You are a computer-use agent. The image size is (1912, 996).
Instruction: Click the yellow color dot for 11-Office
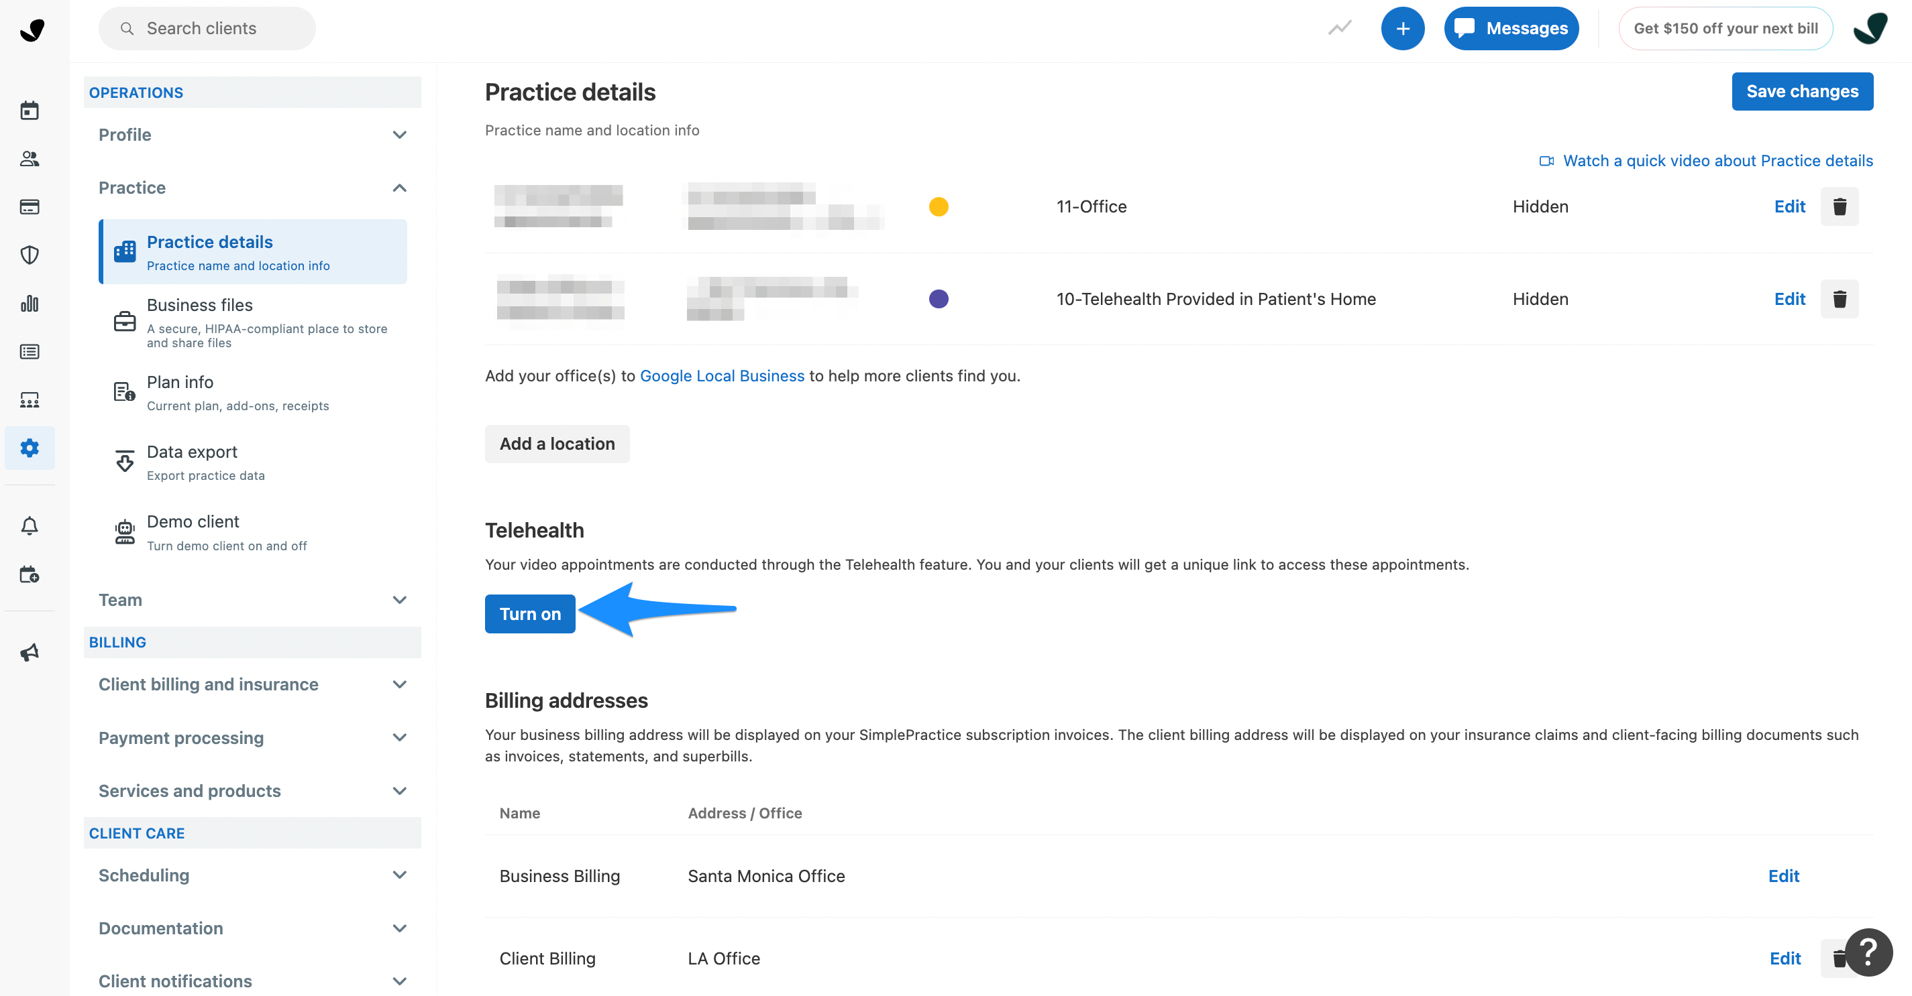[x=938, y=206]
